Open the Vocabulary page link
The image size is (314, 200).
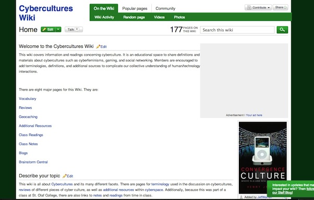(x=28, y=98)
